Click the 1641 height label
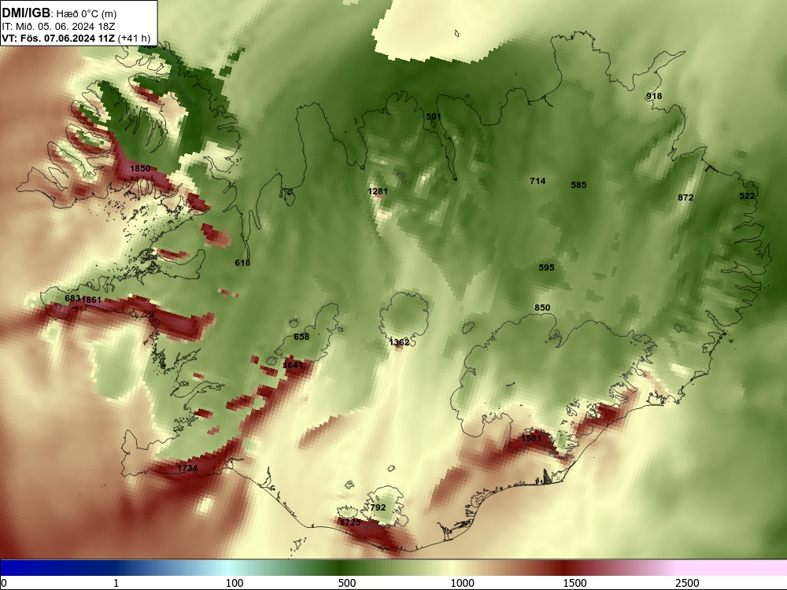 click(293, 365)
